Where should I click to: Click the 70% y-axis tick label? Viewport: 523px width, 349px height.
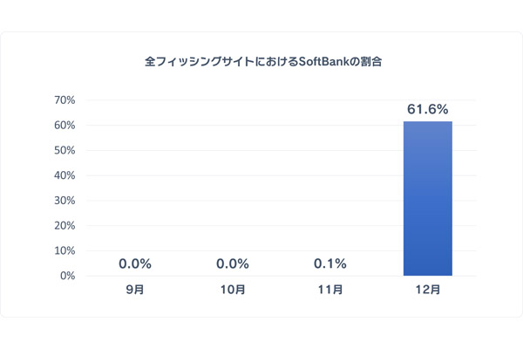click(x=65, y=100)
